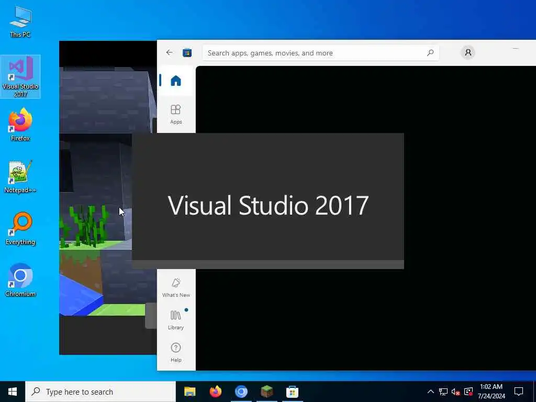This screenshot has width=536, height=402.
Task: Click the magnifier search icon in Store
Action: [430, 53]
